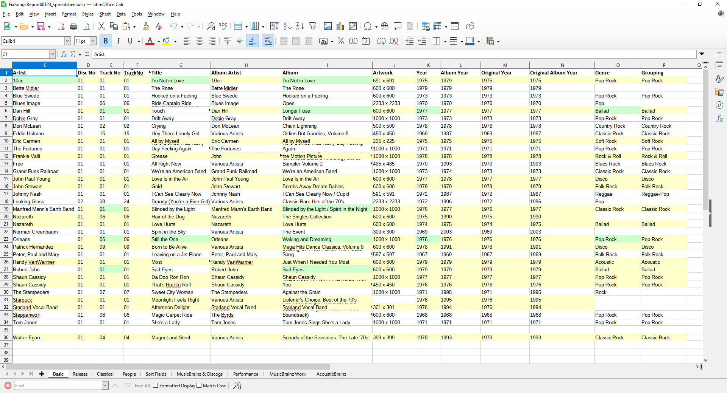Insert hyperlink globe icon
The width and height of the screenshot is (727, 393).
coord(385,26)
